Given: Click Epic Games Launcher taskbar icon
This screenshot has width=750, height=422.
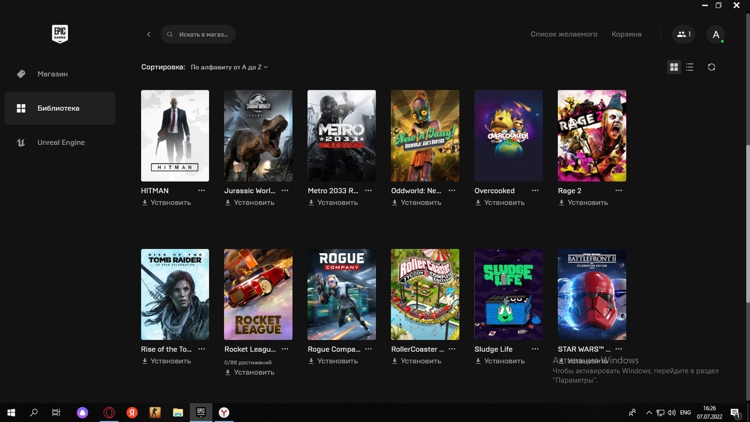Looking at the screenshot, I should click(201, 413).
